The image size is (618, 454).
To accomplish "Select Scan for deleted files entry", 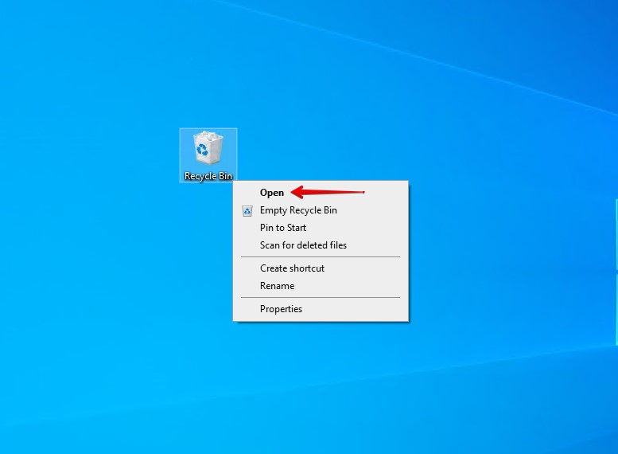I will 321,245.
